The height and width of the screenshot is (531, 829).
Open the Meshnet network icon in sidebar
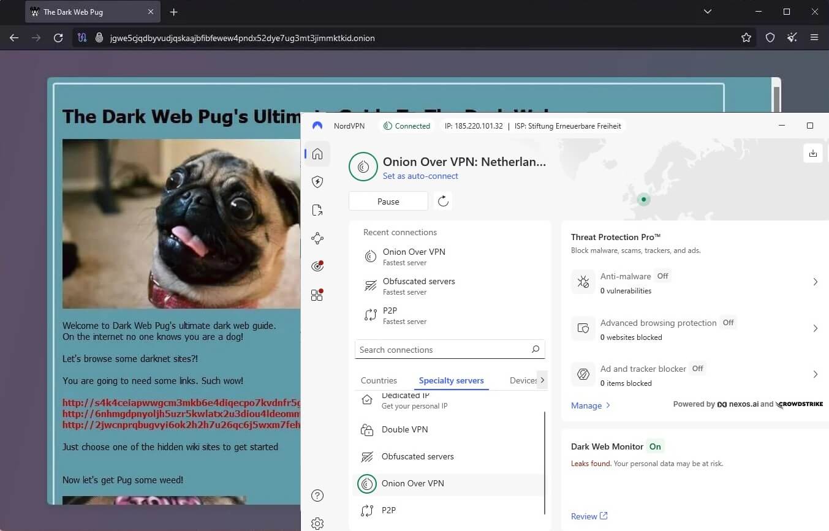click(x=317, y=238)
